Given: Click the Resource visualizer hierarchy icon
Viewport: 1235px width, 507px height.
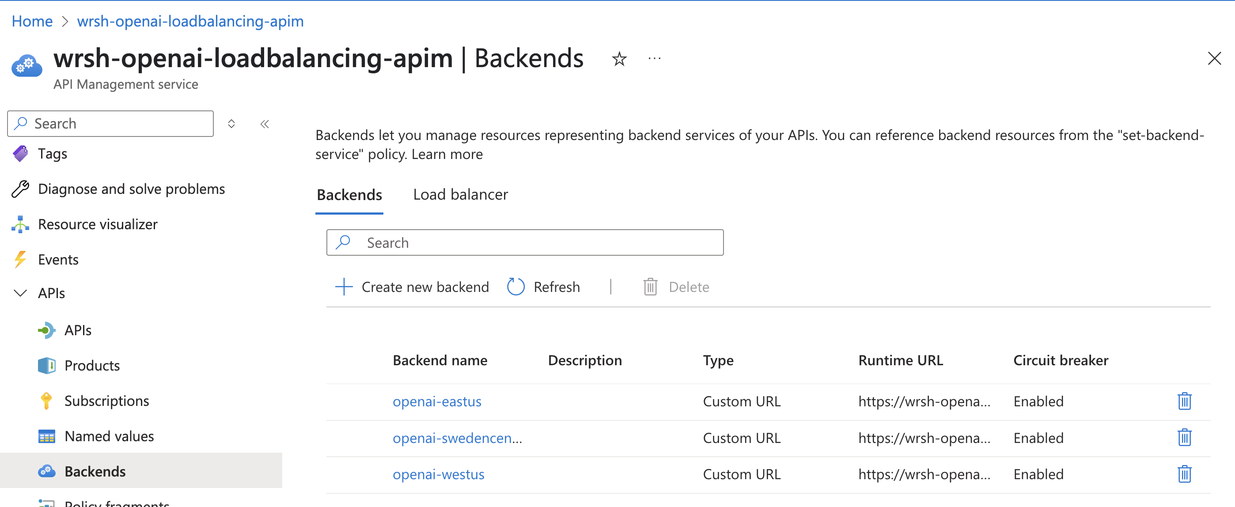Looking at the screenshot, I should (21, 224).
